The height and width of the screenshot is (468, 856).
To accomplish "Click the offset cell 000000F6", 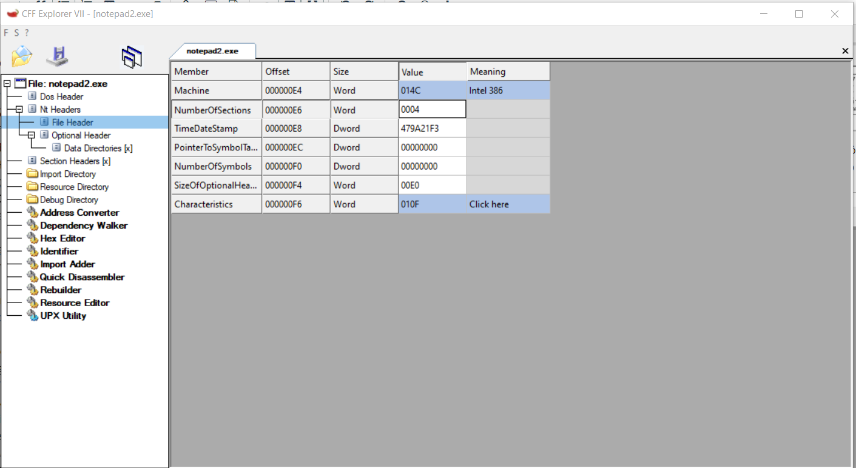I will [x=296, y=204].
